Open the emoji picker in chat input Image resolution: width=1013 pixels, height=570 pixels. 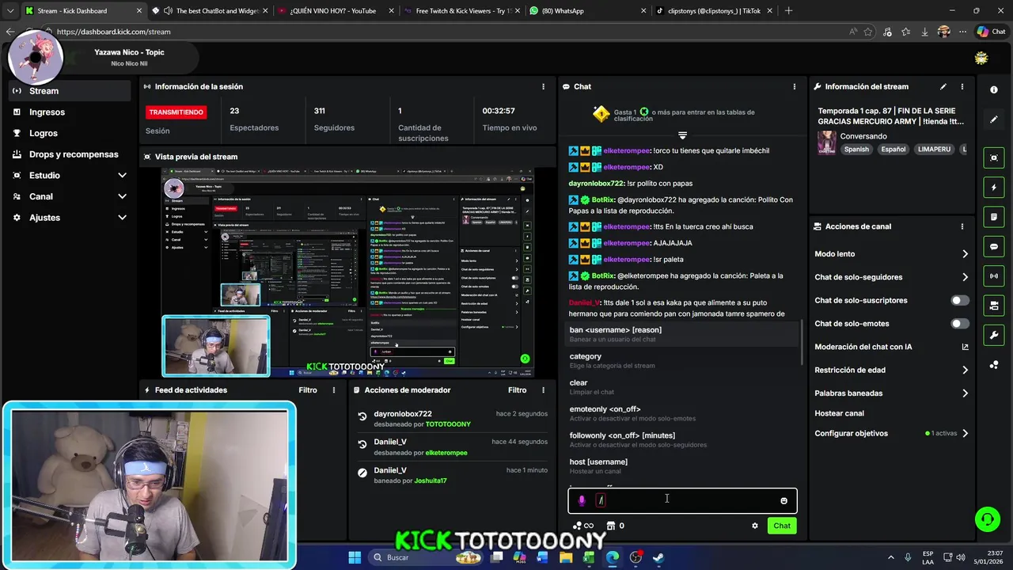tap(783, 500)
